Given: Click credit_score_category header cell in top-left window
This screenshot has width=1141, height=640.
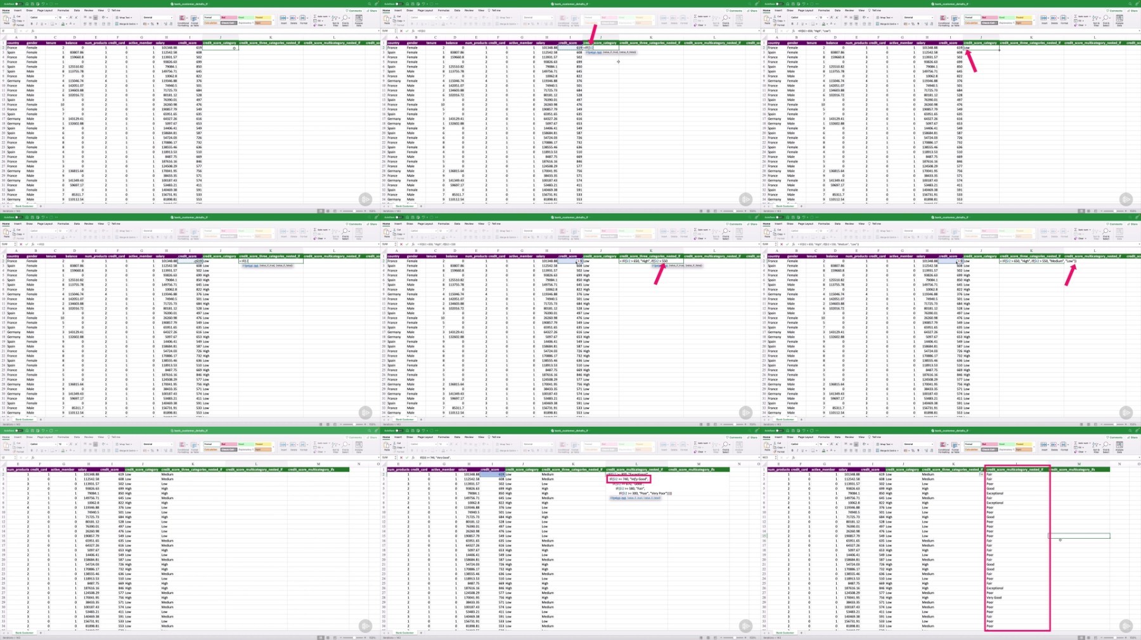Looking at the screenshot, I should point(221,43).
